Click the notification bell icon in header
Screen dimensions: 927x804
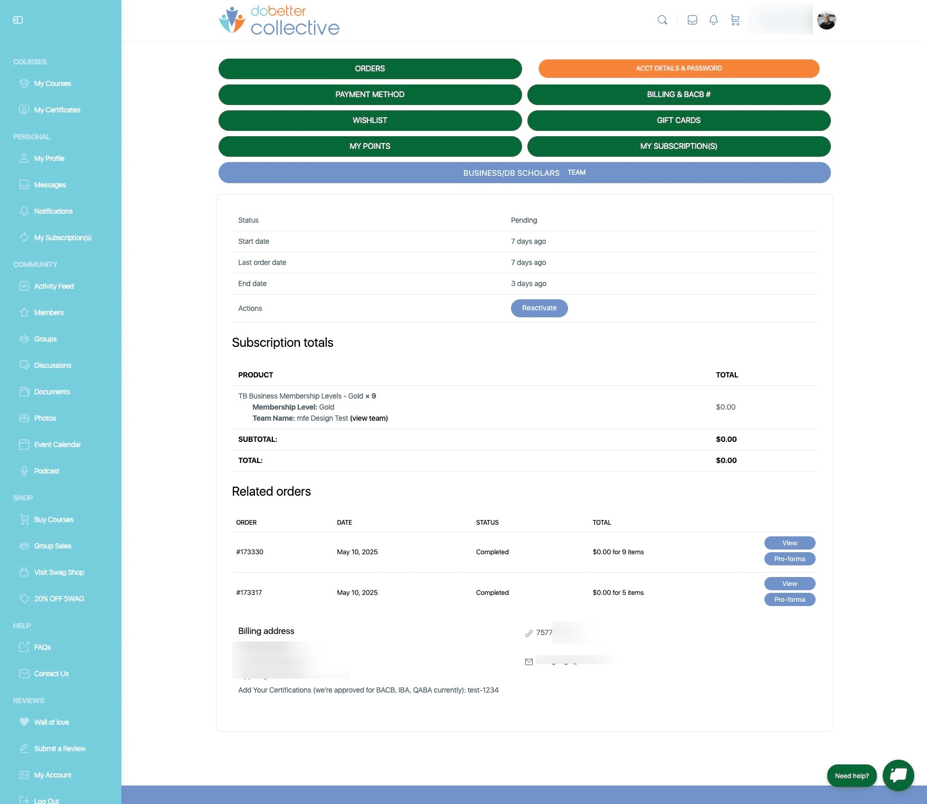713,20
